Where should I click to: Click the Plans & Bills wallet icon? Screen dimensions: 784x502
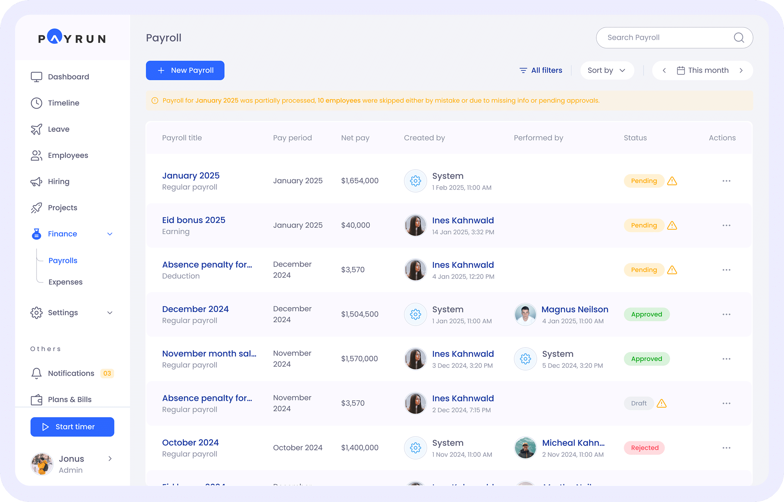[x=37, y=399]
